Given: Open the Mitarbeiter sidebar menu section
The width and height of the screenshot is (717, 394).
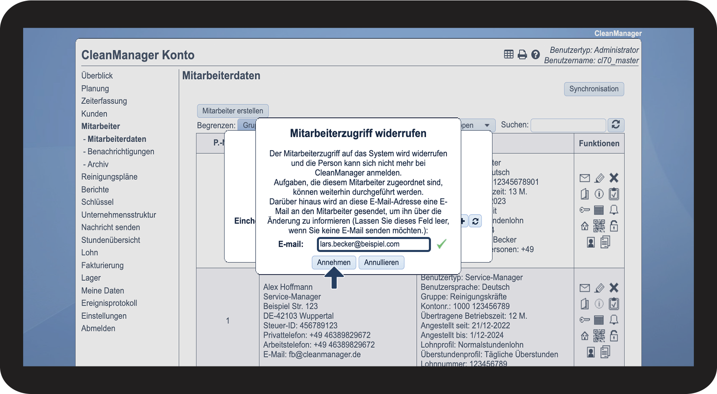Looking at the screenshot, I should (x=101, y=126).
